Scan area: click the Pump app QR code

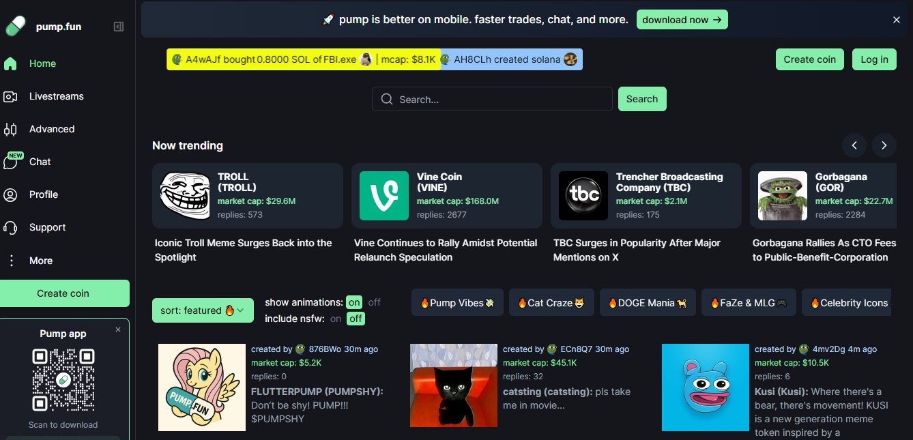tap(63, 380)
